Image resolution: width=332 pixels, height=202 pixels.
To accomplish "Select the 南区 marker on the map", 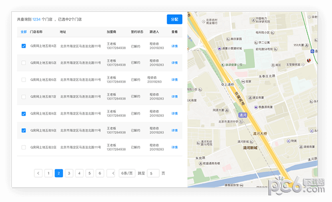I will click(x=273, y=65).
